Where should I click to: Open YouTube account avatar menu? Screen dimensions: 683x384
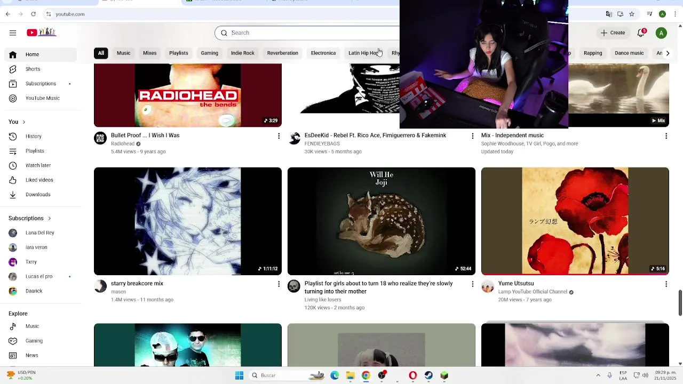[661, 33]
